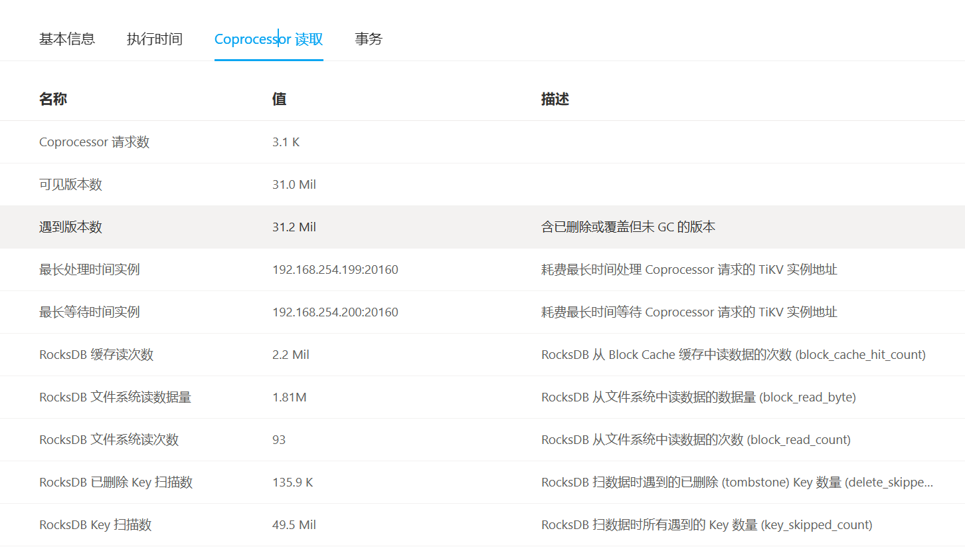Select the 最长处理时间实例 row name
Screen dimensions: 965x549
click(90, 270)
